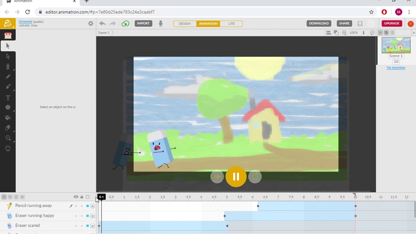Click the Redo arrow

(x=113, y=23)
